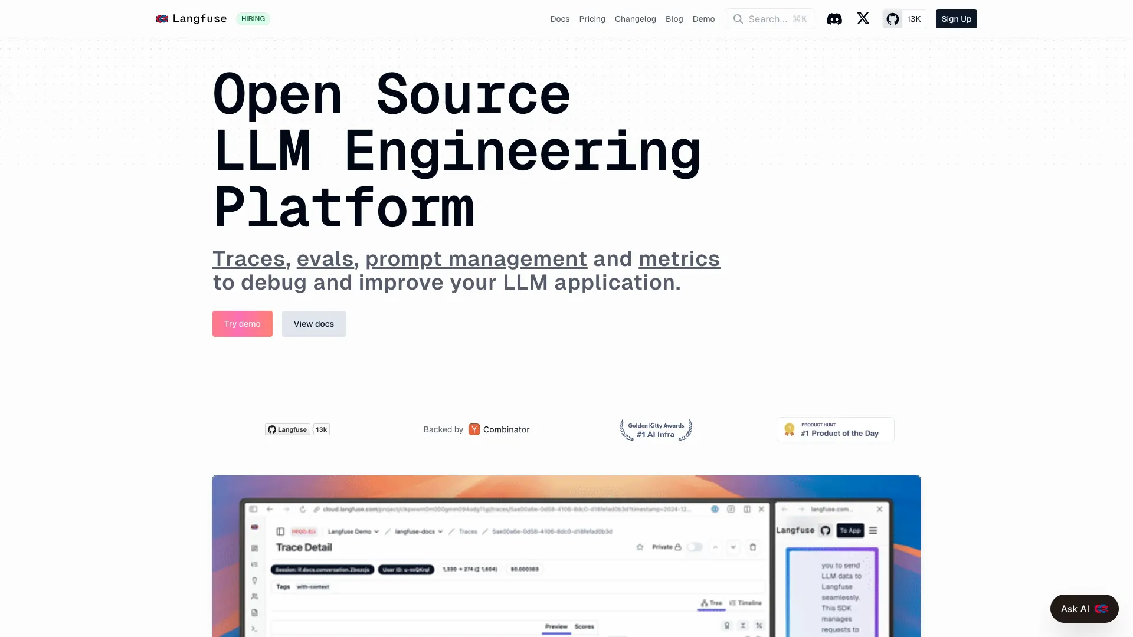Follow the Traces link in subtitle
This screenshot has width=1133, height=637.
[248, 259]
